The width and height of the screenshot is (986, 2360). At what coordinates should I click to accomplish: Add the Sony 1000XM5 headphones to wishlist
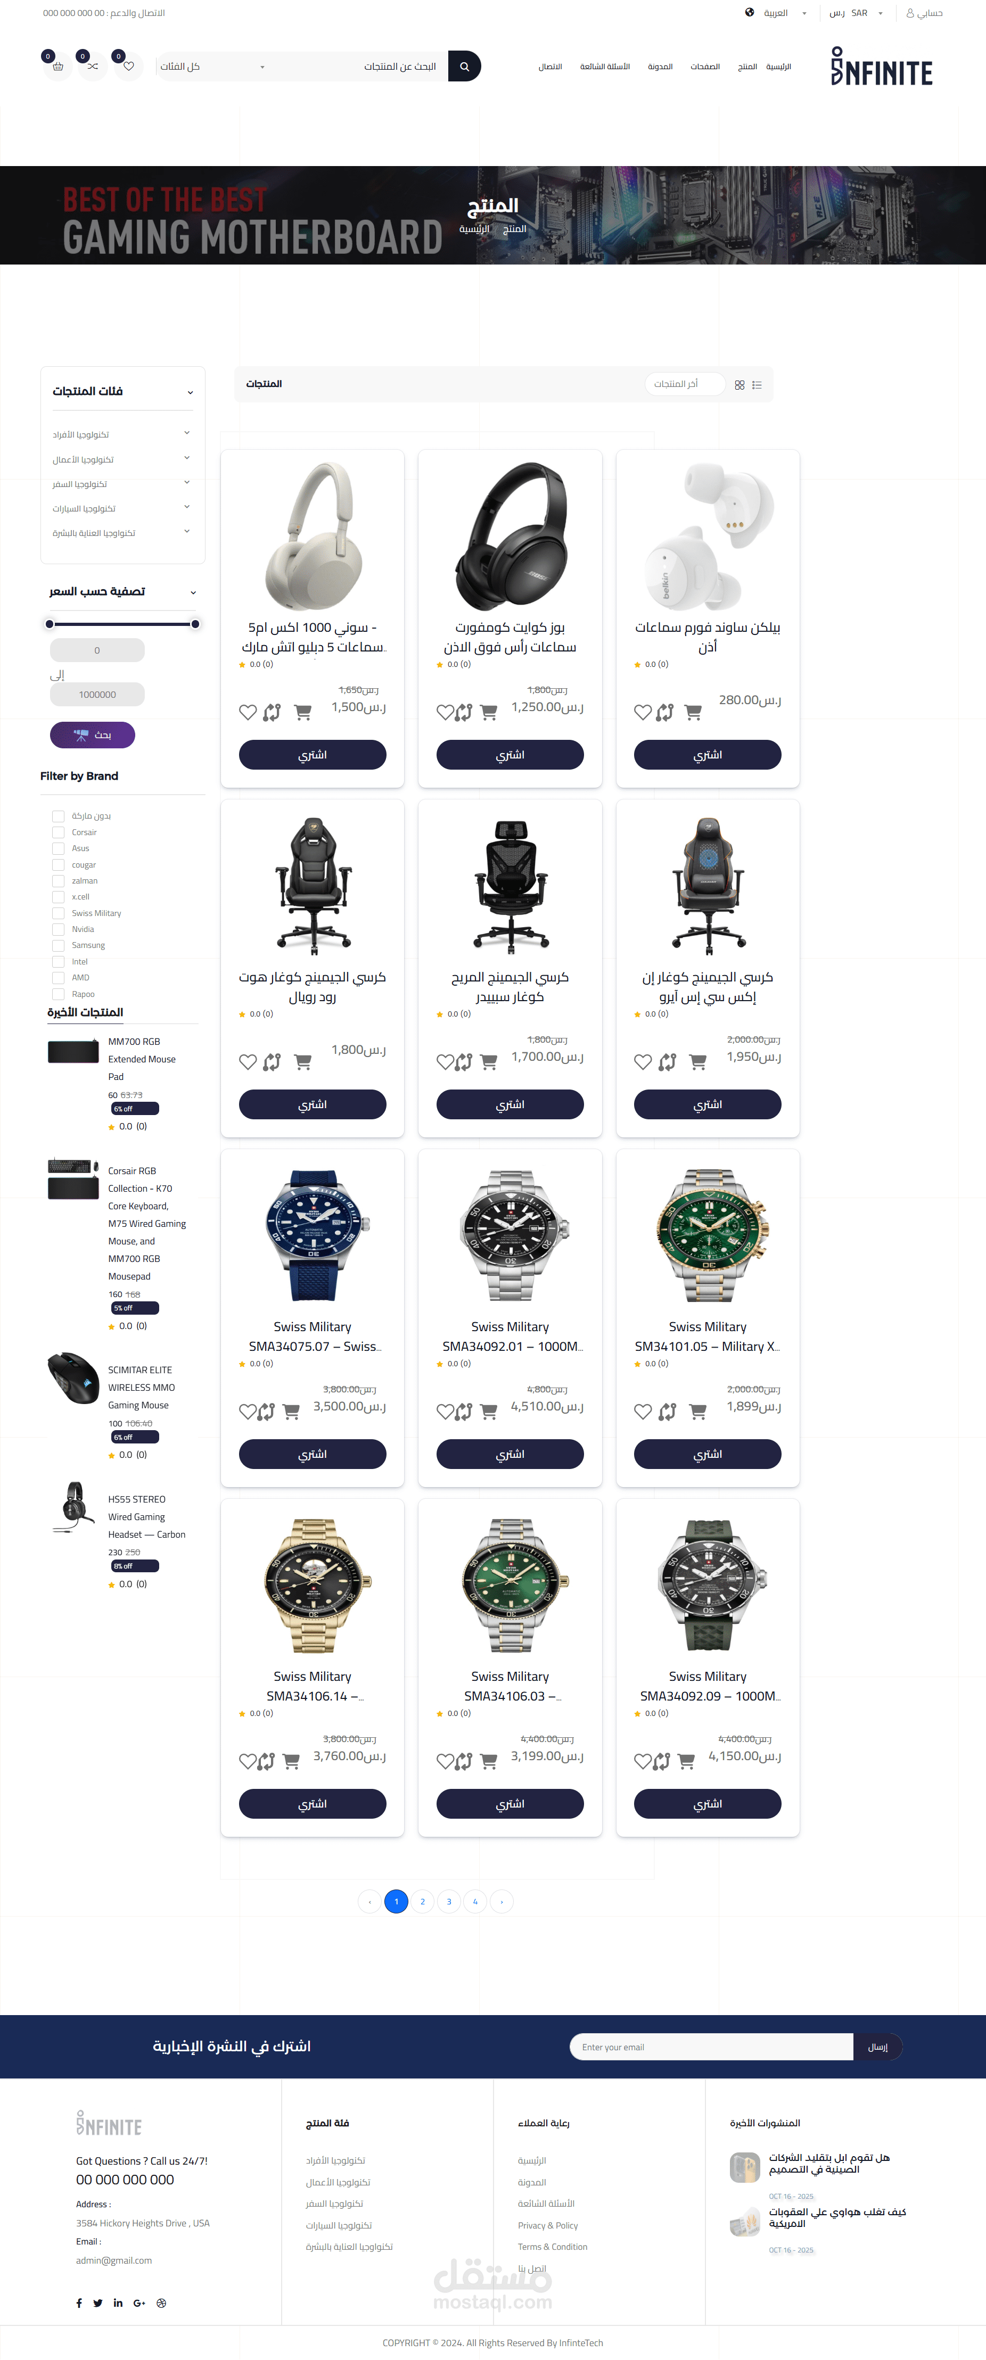click(248, 712)
